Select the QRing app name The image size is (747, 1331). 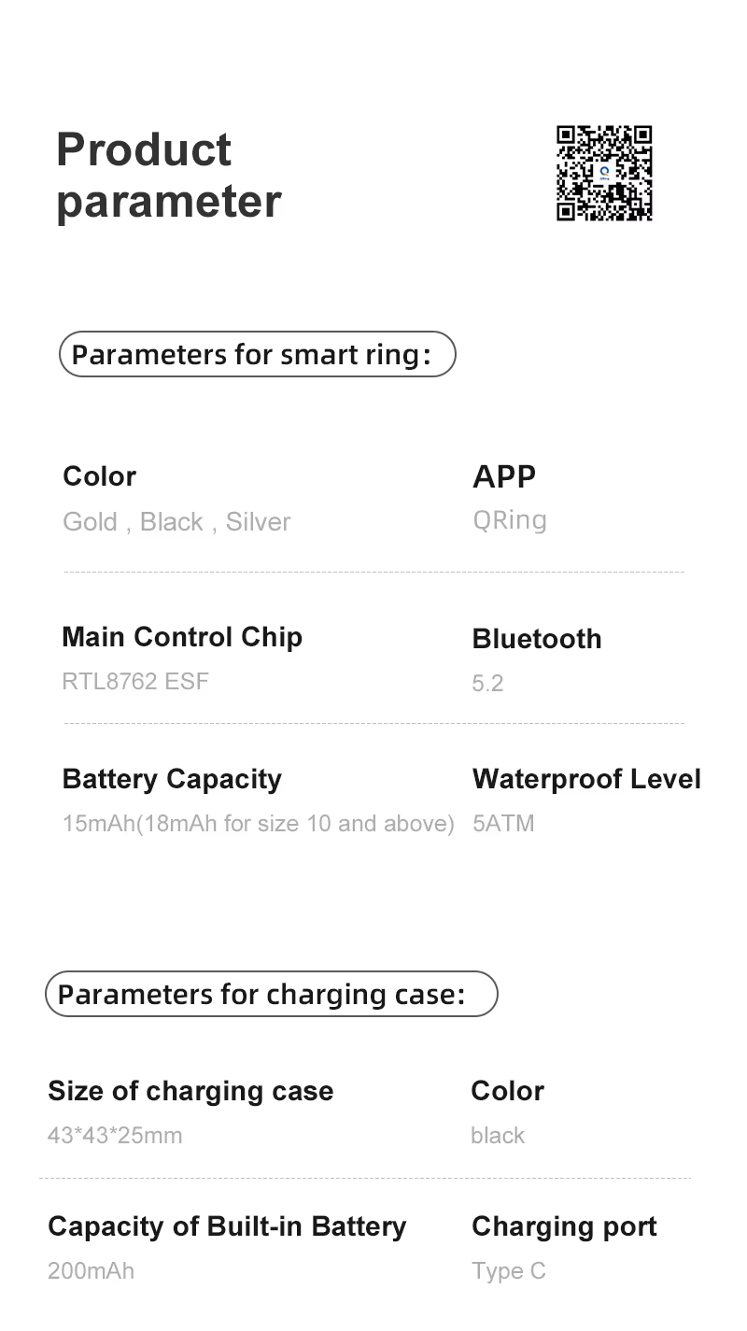[x=510, y=520]
